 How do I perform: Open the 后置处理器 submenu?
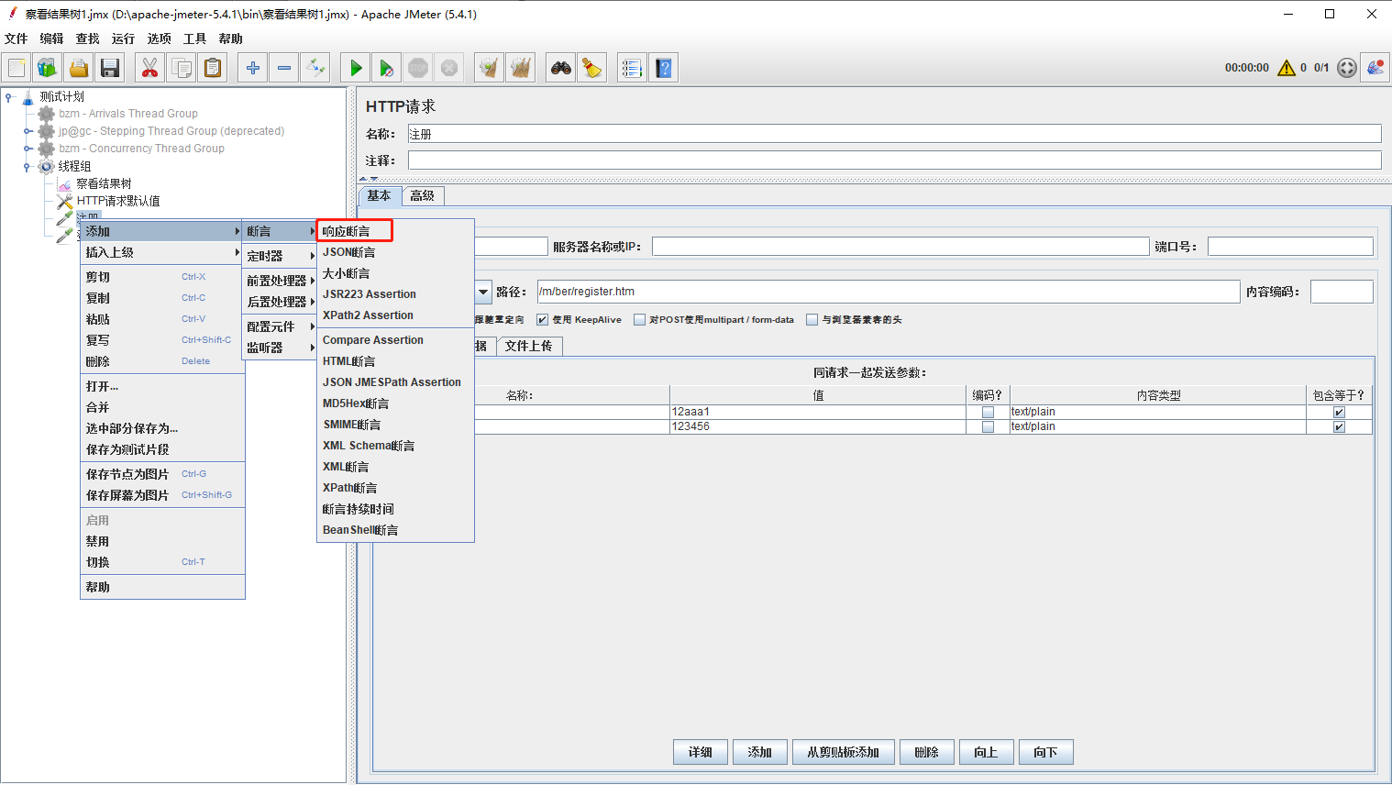(280, 302)
